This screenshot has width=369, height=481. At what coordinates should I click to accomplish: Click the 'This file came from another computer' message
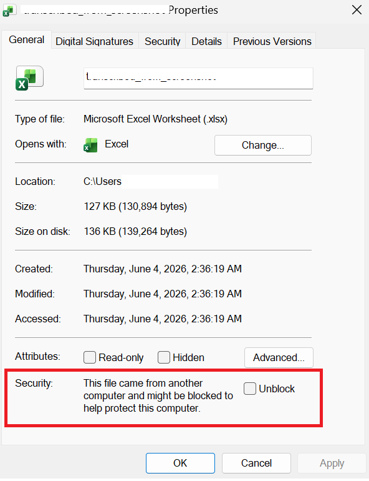point(158,395)
